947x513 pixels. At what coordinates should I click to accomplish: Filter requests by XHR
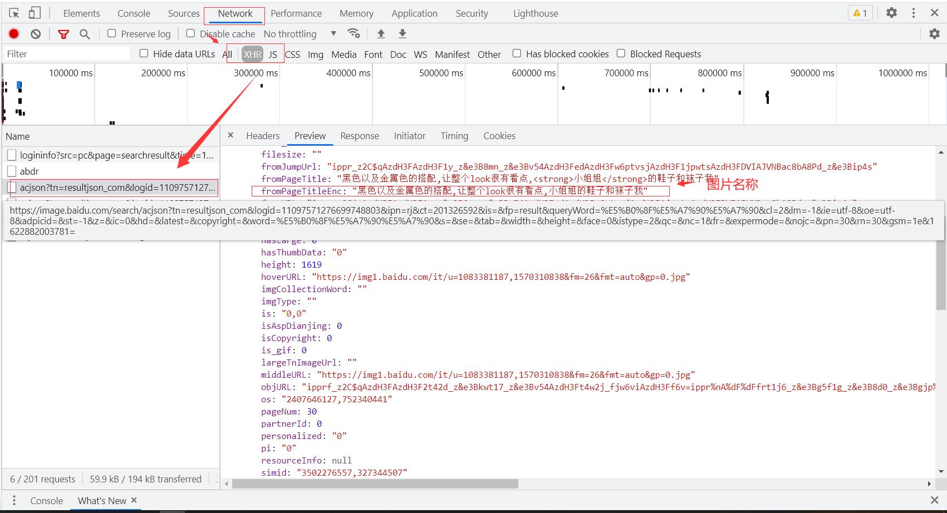[x=252, y=54]
